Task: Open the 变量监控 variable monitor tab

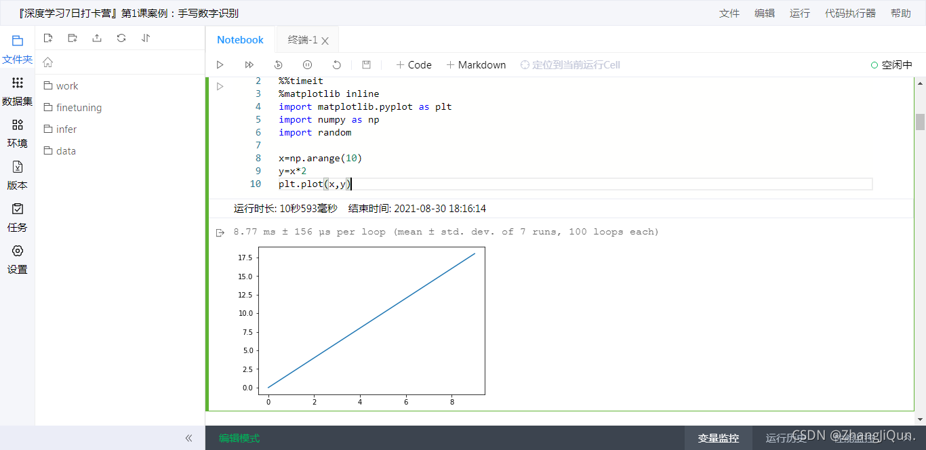Action: [719, 438]
